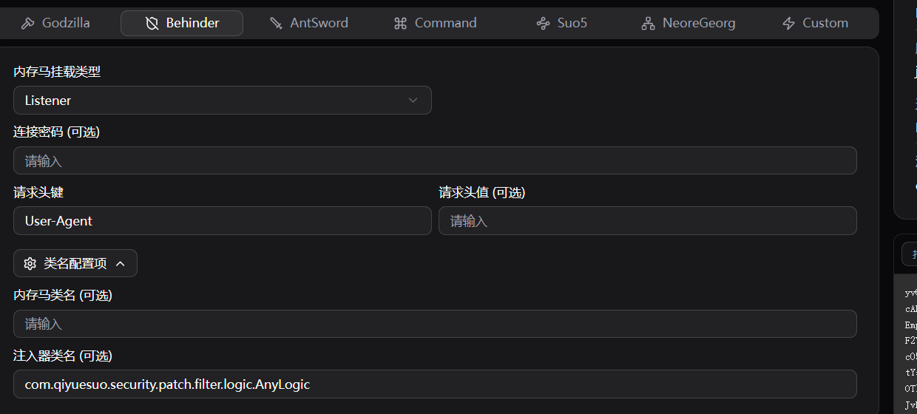The image size is (917, 414).
Task: Switch to the Godzilla tab
Action: (x=66, y=24)
